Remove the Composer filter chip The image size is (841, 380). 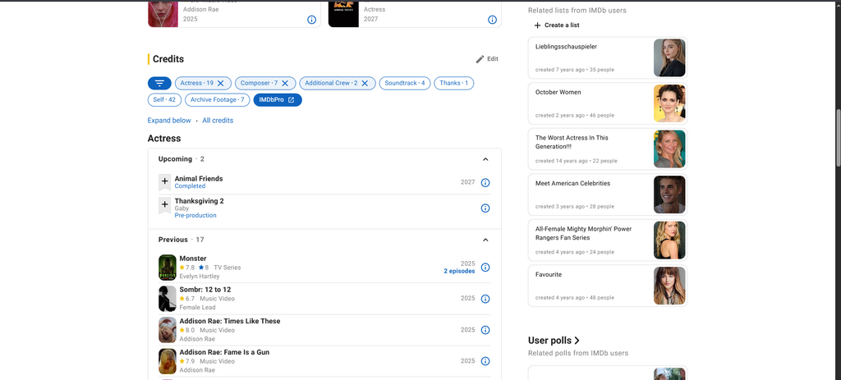(x=285, y=83)
